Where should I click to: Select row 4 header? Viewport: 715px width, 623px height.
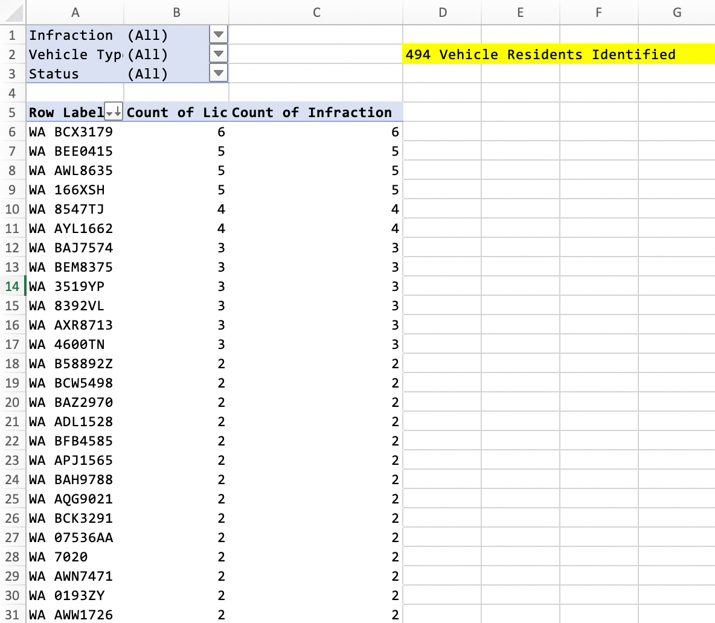[x=12, y=93]
